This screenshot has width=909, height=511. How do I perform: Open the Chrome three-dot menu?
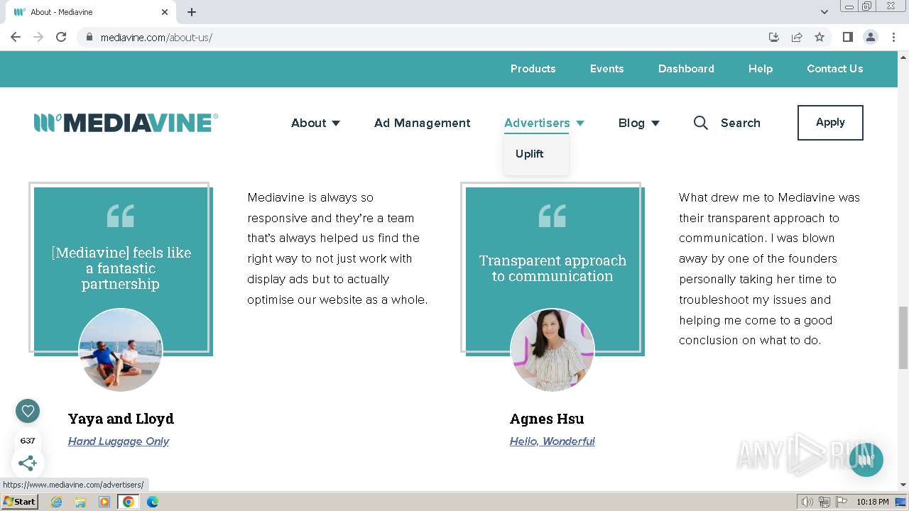tap(893, 37)
